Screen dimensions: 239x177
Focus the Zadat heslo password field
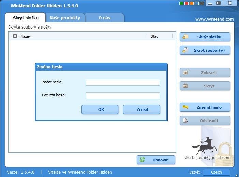point(123,82)
